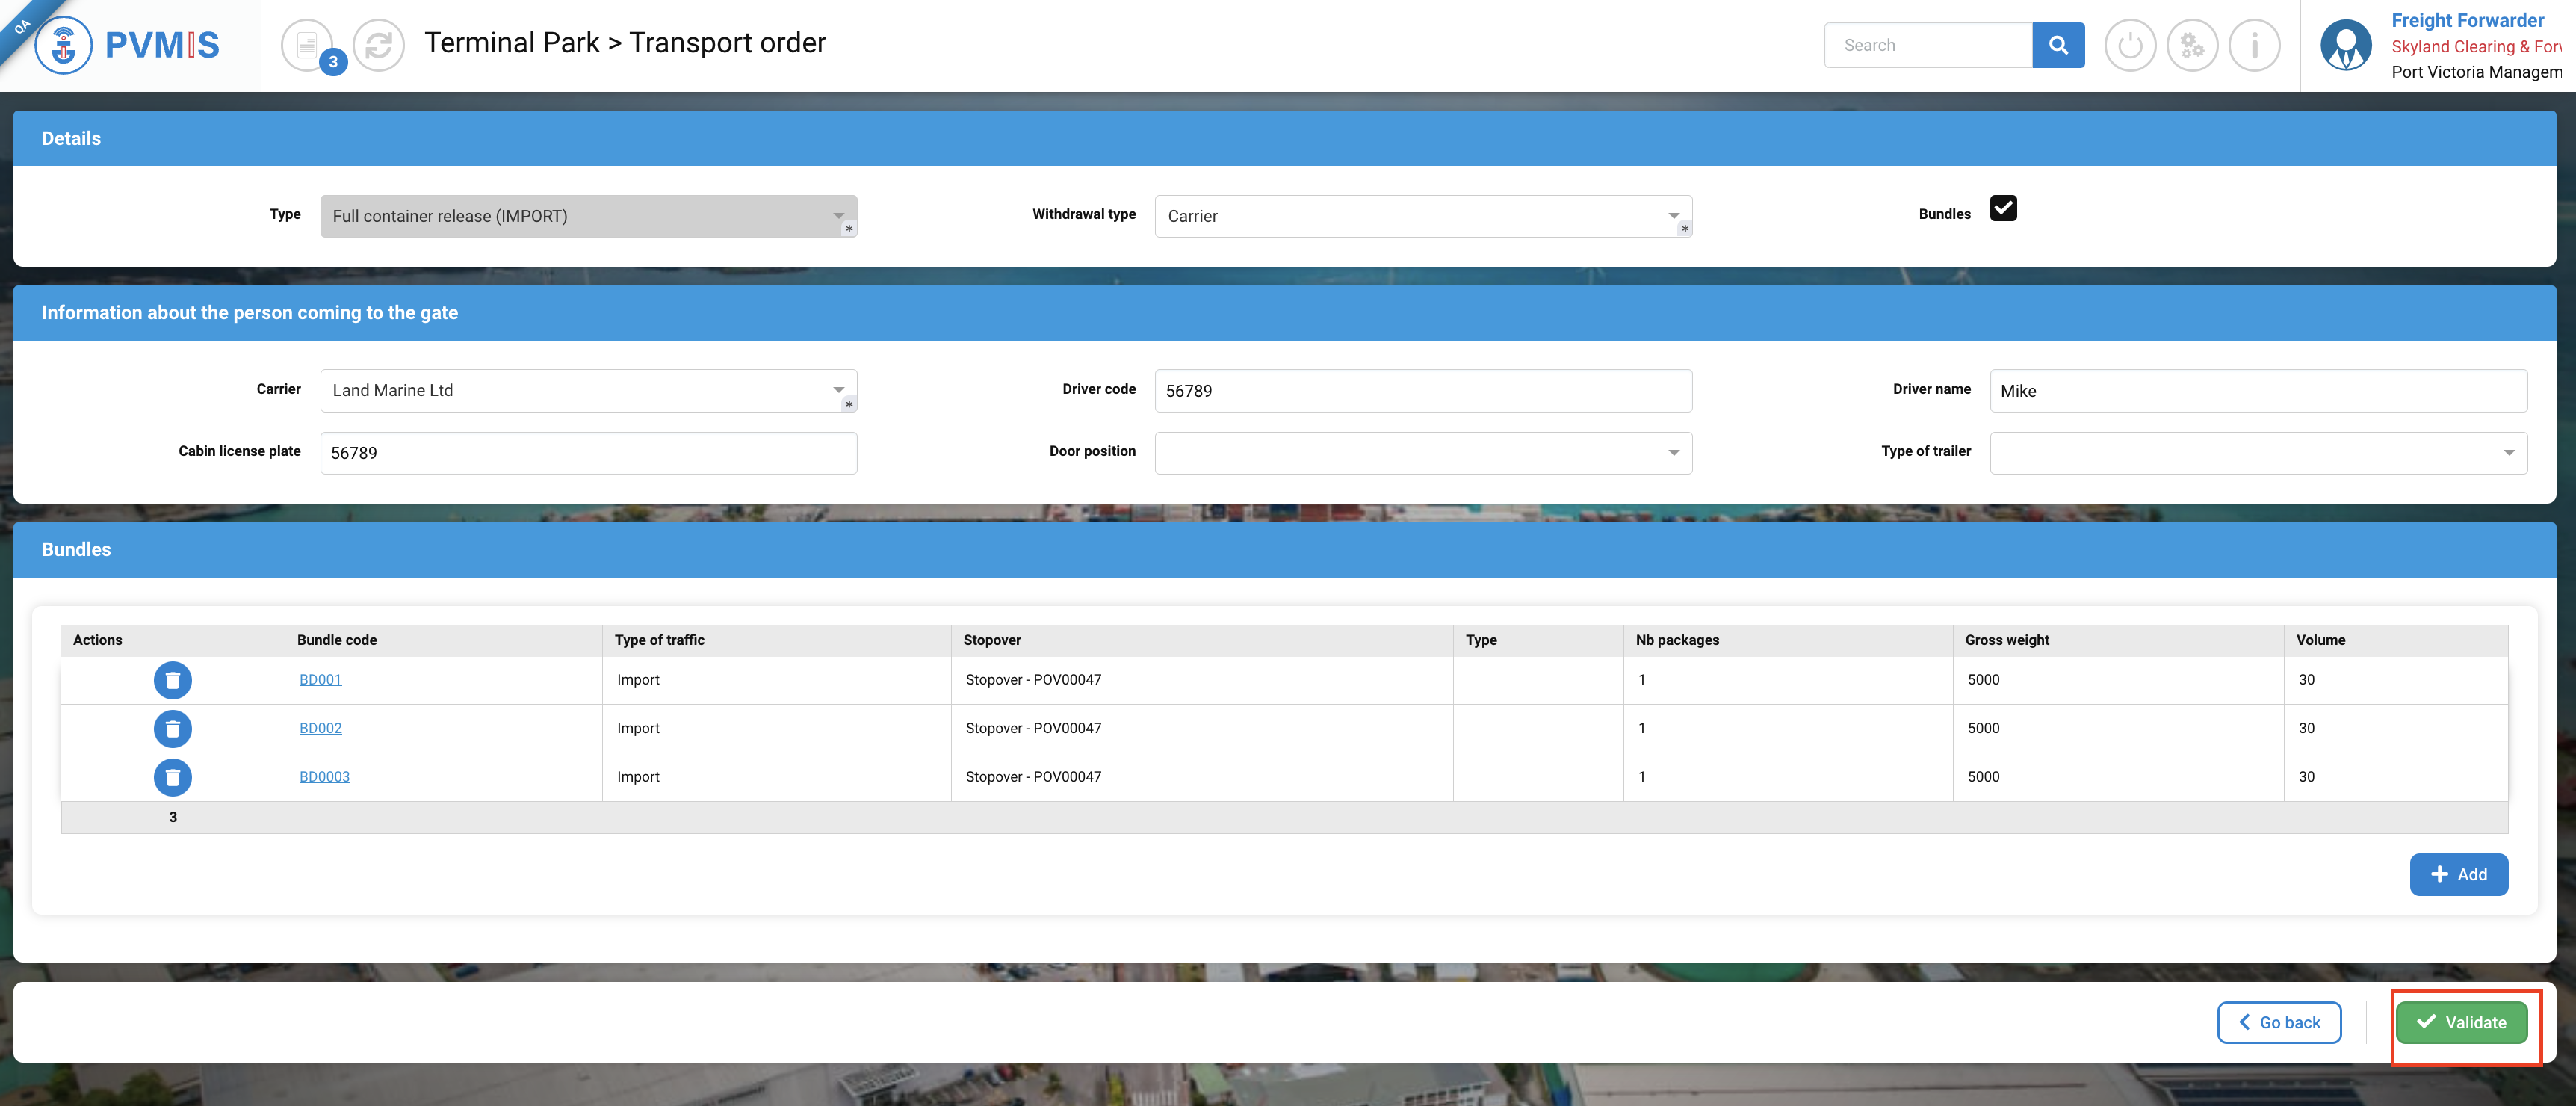Image resolution: width=2576 pixels, height=1106 pixels.
Task: Click the info icon in header
Action: point(2253,45)
